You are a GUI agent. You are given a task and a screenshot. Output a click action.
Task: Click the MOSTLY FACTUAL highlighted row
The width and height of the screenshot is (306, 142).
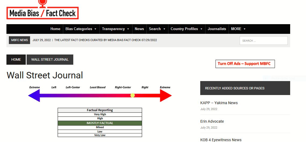click(x=100, y=123)
